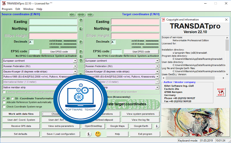Click info icon beside No EPSG system message

[80, 56]
